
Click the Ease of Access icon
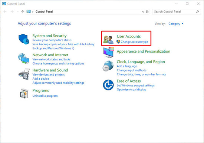108,85
